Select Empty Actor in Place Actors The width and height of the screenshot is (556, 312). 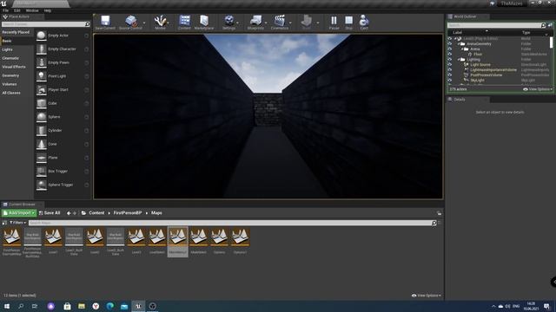63,36
